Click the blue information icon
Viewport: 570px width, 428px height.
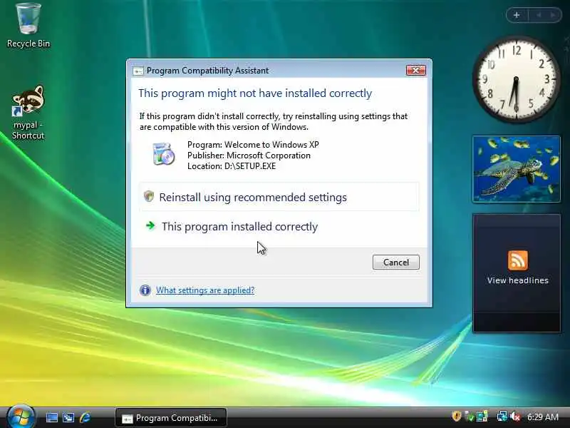point(145,290)
